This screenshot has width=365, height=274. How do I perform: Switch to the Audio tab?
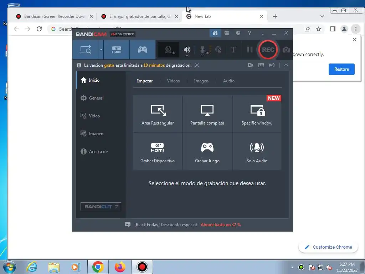(228, 81)
